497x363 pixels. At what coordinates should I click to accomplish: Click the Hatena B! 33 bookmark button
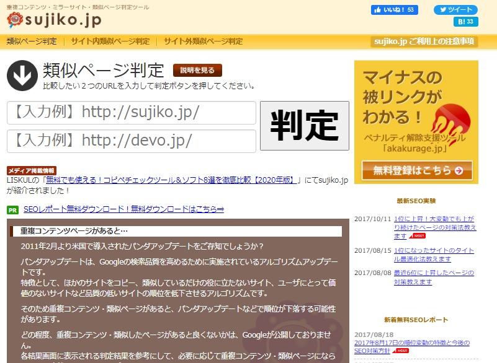coord(465,22)
